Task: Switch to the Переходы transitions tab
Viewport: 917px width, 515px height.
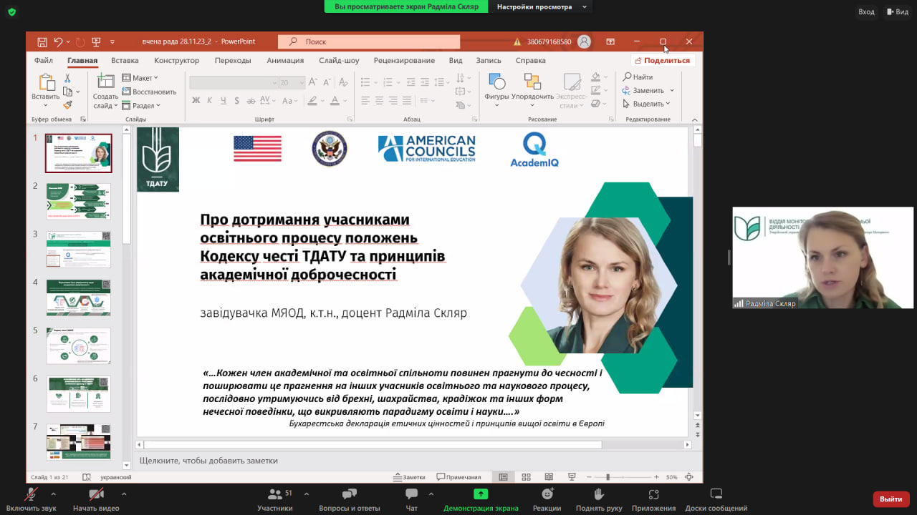Action: (233, 61)
